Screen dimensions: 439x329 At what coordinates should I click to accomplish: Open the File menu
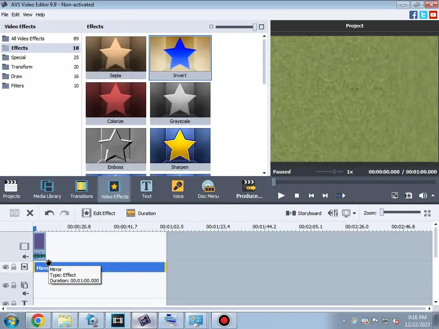5,15
